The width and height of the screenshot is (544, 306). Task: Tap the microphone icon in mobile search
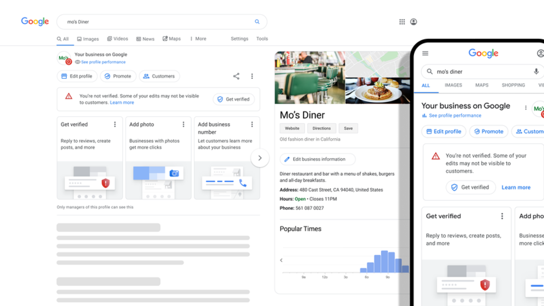tap(536, 71)
